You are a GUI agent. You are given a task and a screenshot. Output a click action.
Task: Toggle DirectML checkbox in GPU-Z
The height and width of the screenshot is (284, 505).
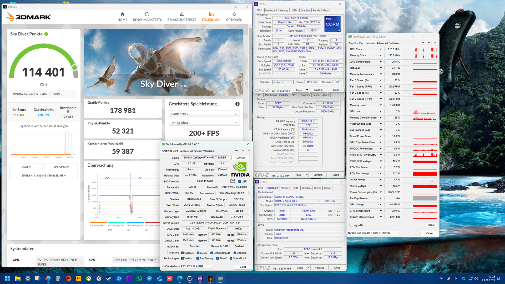(235, 253)
